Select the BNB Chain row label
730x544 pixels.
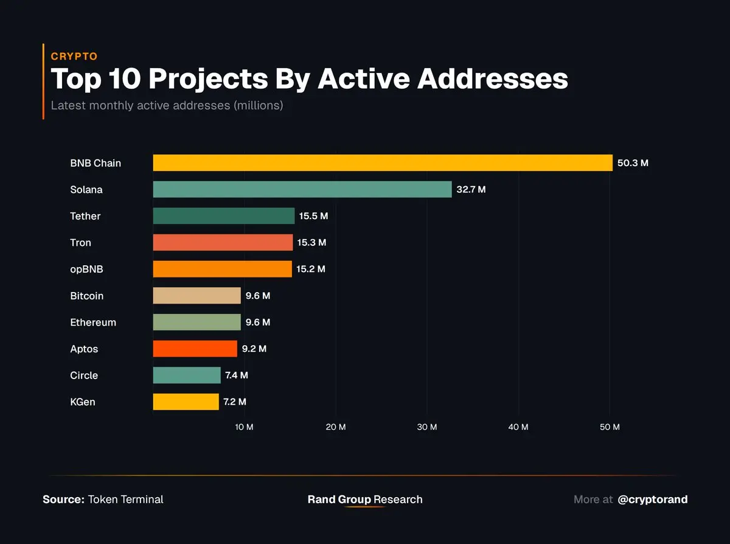point(96,163)
